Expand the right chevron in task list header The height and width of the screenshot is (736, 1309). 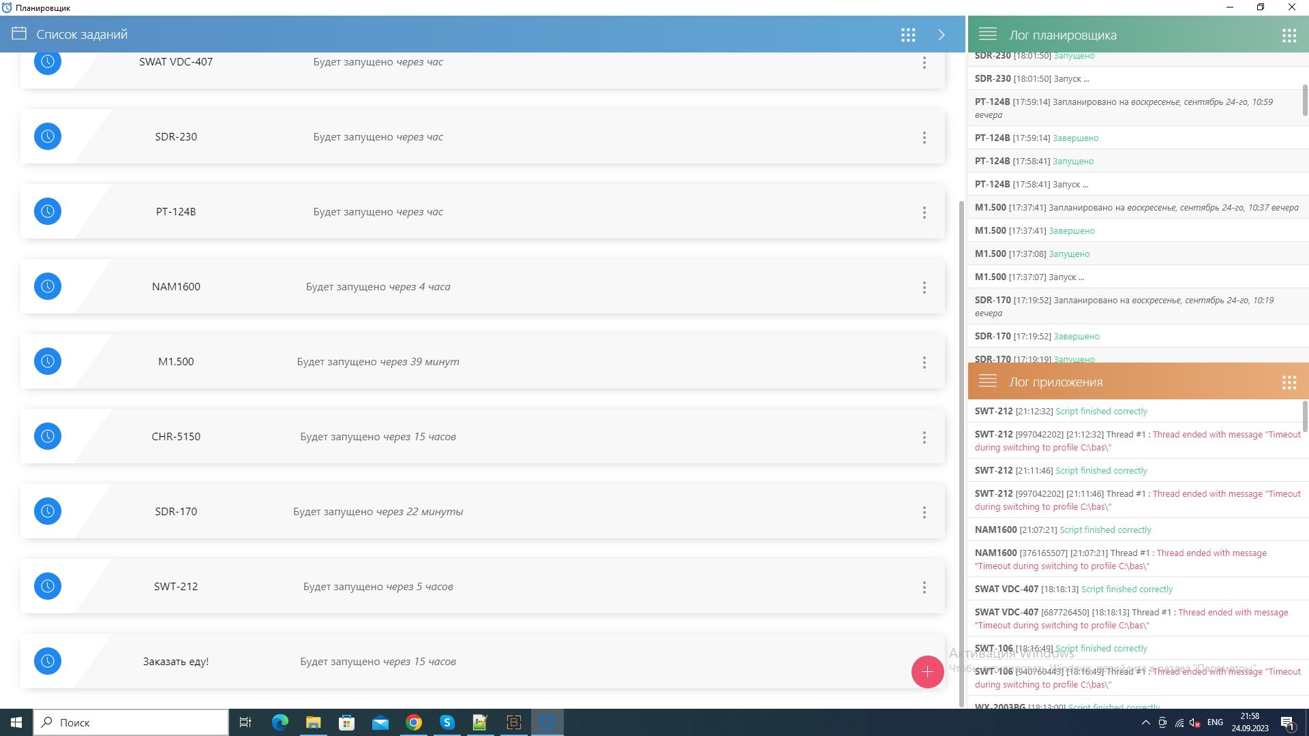[942, 35]
